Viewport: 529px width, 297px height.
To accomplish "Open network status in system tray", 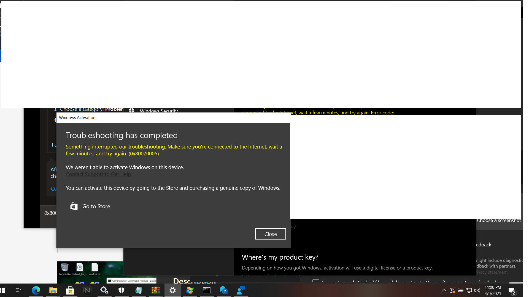I will [x=469, y=290].
